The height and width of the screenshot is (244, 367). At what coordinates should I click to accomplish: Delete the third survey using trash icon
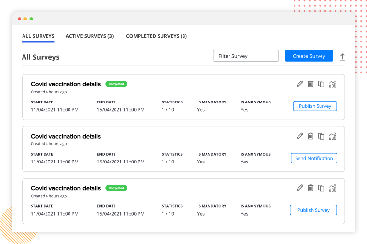(310, 188)
